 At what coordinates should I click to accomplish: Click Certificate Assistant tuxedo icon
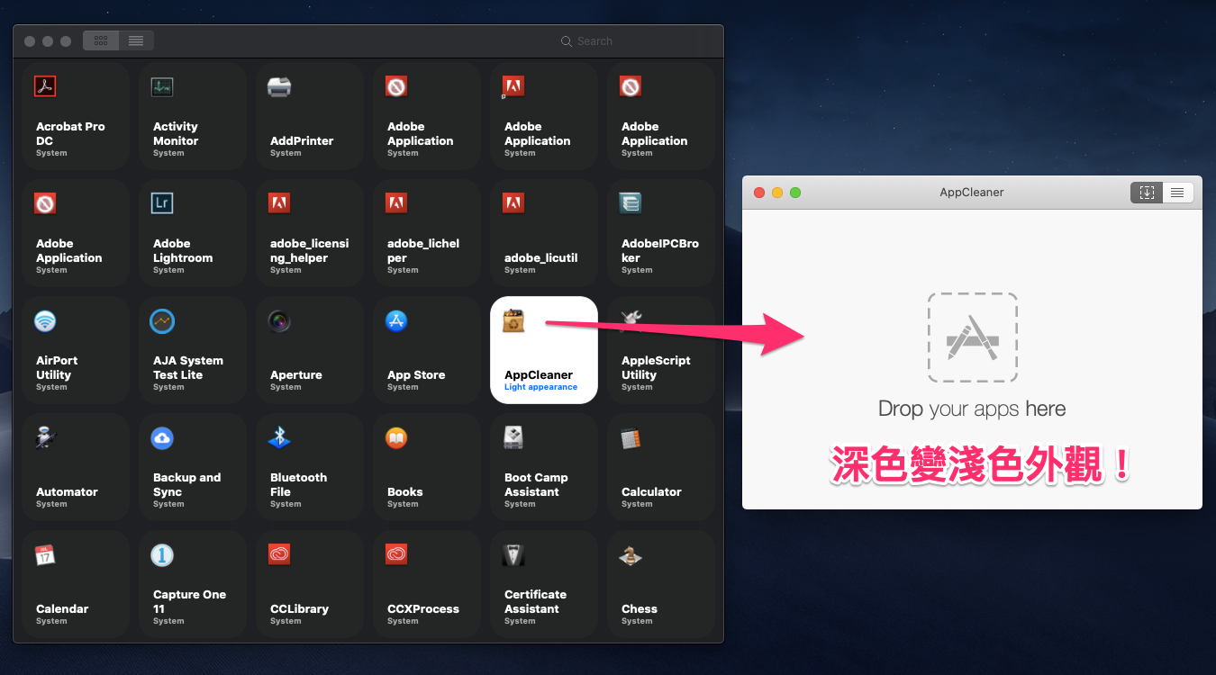click(513, 554)
